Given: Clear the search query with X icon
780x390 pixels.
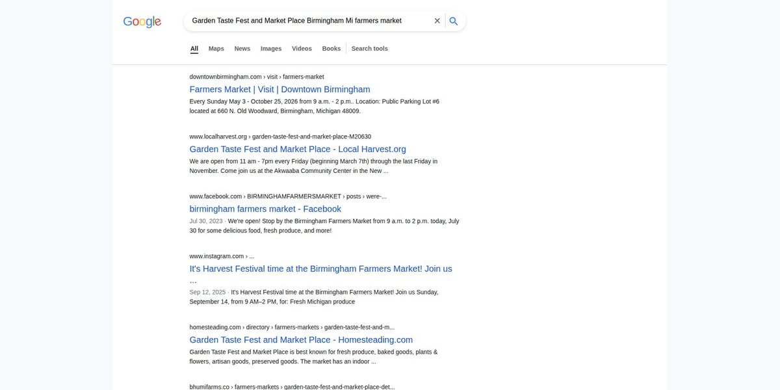Looking at the screenshot, I should tap(437, 21).
